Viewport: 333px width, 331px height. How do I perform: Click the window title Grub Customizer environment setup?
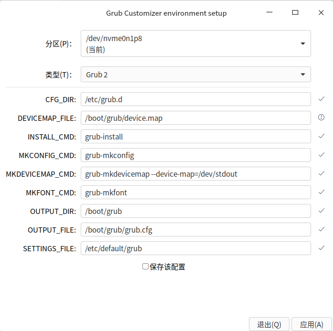(x=166, y=13)
